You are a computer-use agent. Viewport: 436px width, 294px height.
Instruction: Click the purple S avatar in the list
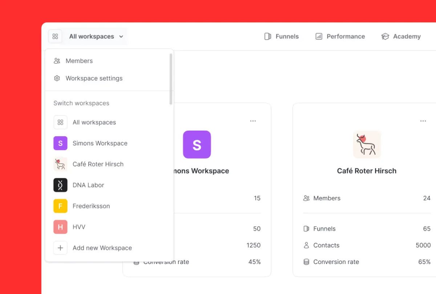60,143
